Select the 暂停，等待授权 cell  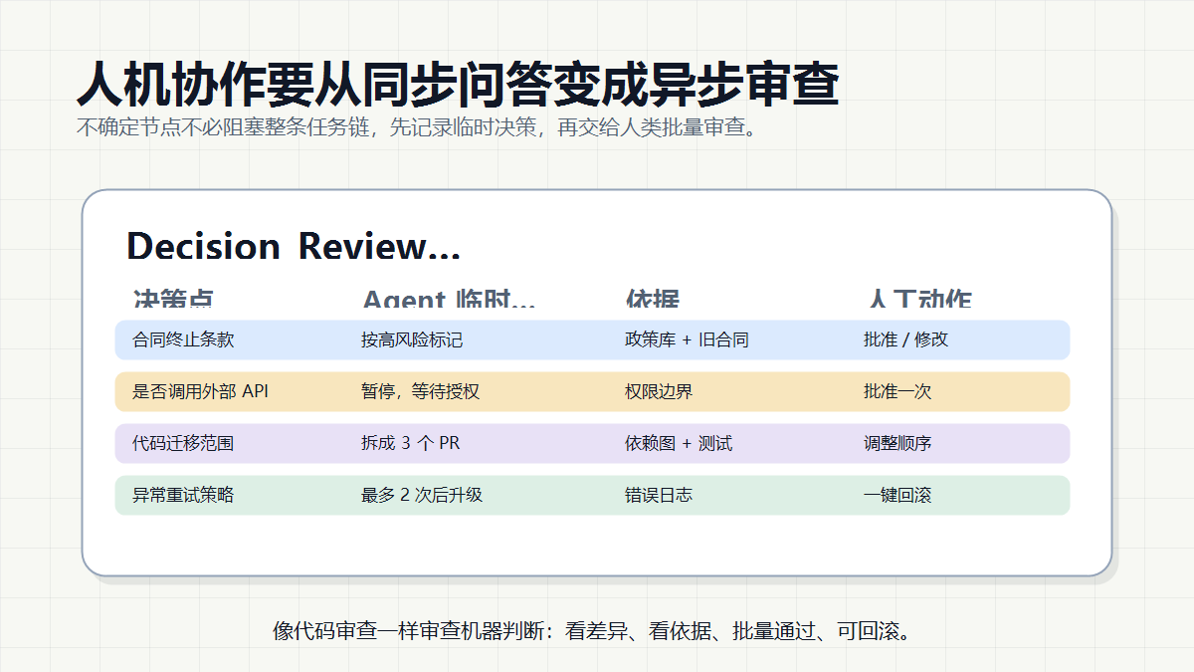tap(420, 391)
